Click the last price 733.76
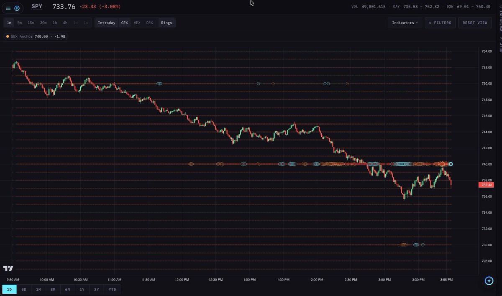Image resolution: width=502 pixels, height=296 pixels. pos(64,7)
